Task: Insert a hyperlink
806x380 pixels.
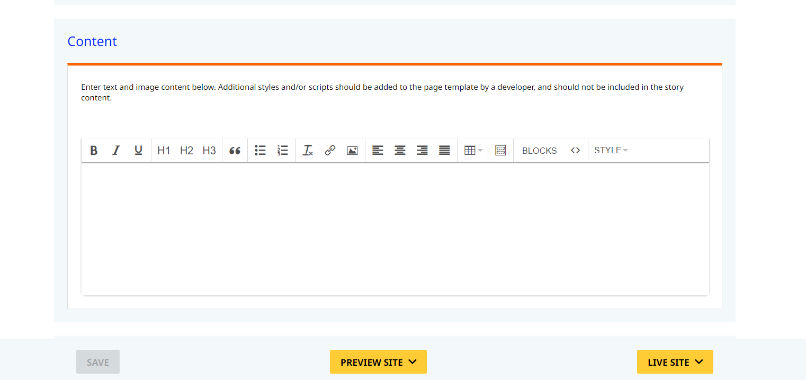Action: click(x=330, y=151)
